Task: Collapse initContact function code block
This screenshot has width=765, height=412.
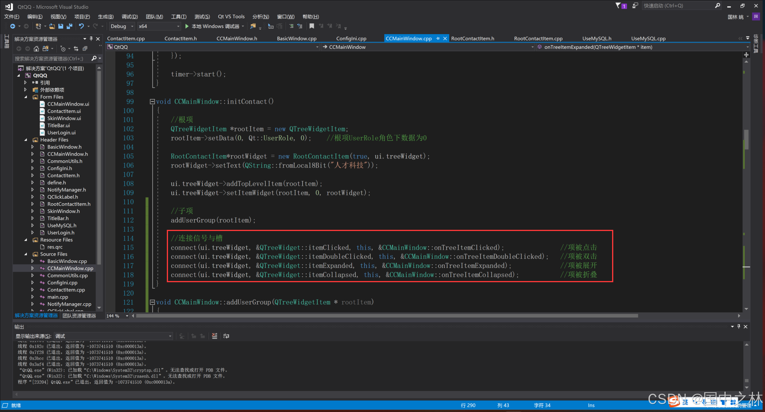Action: point(152,102)
